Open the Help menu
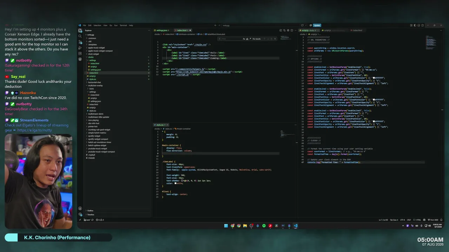Image resolution: width=449 pixels, height=252 pixels. coord(131,25)
